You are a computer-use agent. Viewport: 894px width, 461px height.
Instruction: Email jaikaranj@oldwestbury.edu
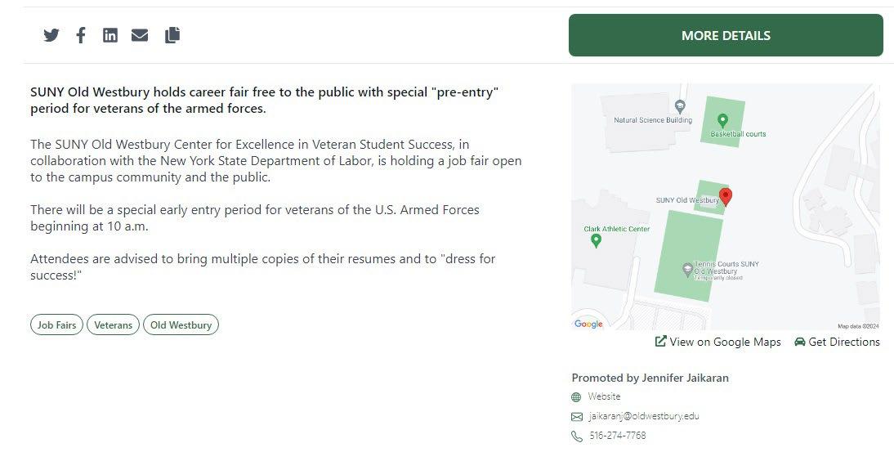click(x=644, y=416)
